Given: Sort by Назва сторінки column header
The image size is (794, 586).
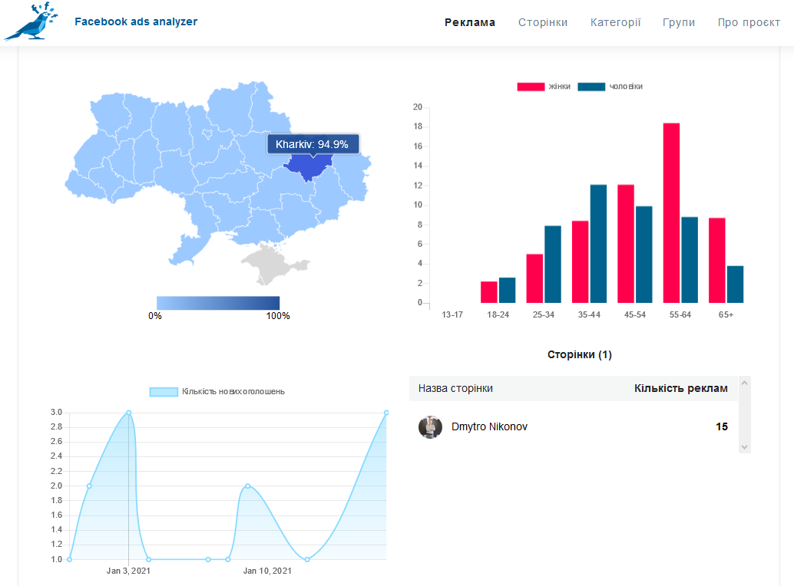Looking at the screenshot, I should coord(455,388).
